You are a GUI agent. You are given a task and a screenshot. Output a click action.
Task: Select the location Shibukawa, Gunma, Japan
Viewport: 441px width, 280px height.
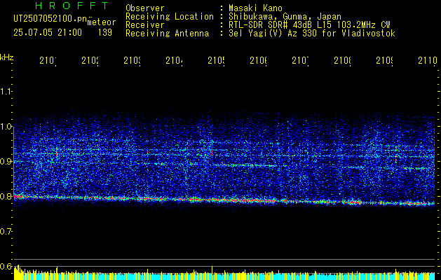click(x=285, y=17)
